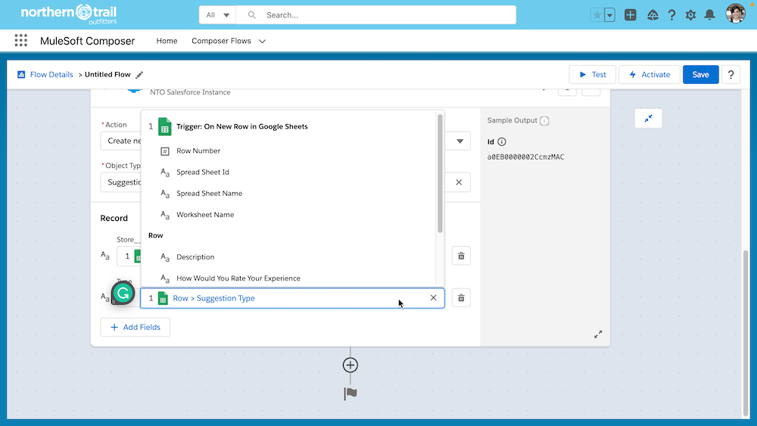
Task: Open the Favorites star icon
Action: click(x=597, y=15)
